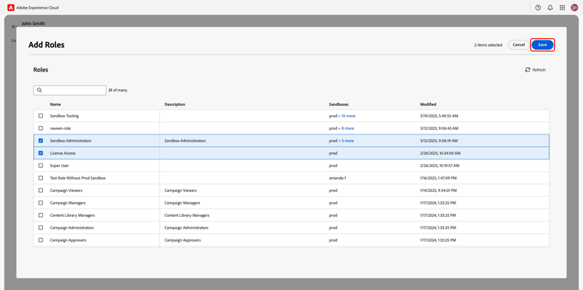
Task: Click the 3/19/2025, 5:40:55 AM date
Action: pos(439,116)
